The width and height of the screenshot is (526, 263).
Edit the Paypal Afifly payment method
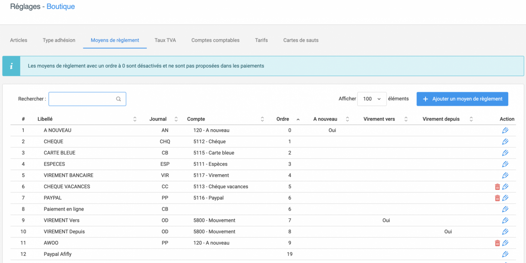point(505,254)
